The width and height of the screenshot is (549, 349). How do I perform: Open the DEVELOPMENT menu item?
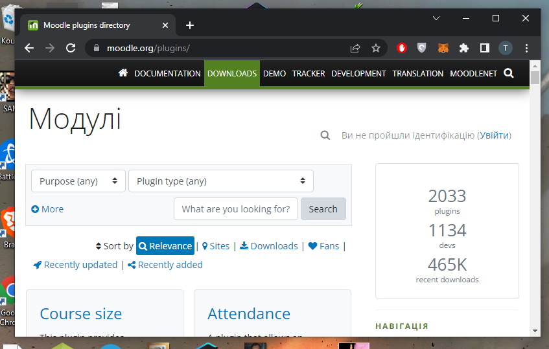click(x=358, y=73)
